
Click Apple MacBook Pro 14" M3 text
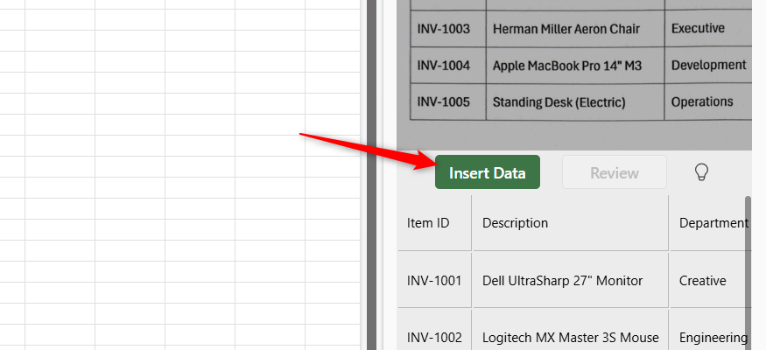click(567, 66)
